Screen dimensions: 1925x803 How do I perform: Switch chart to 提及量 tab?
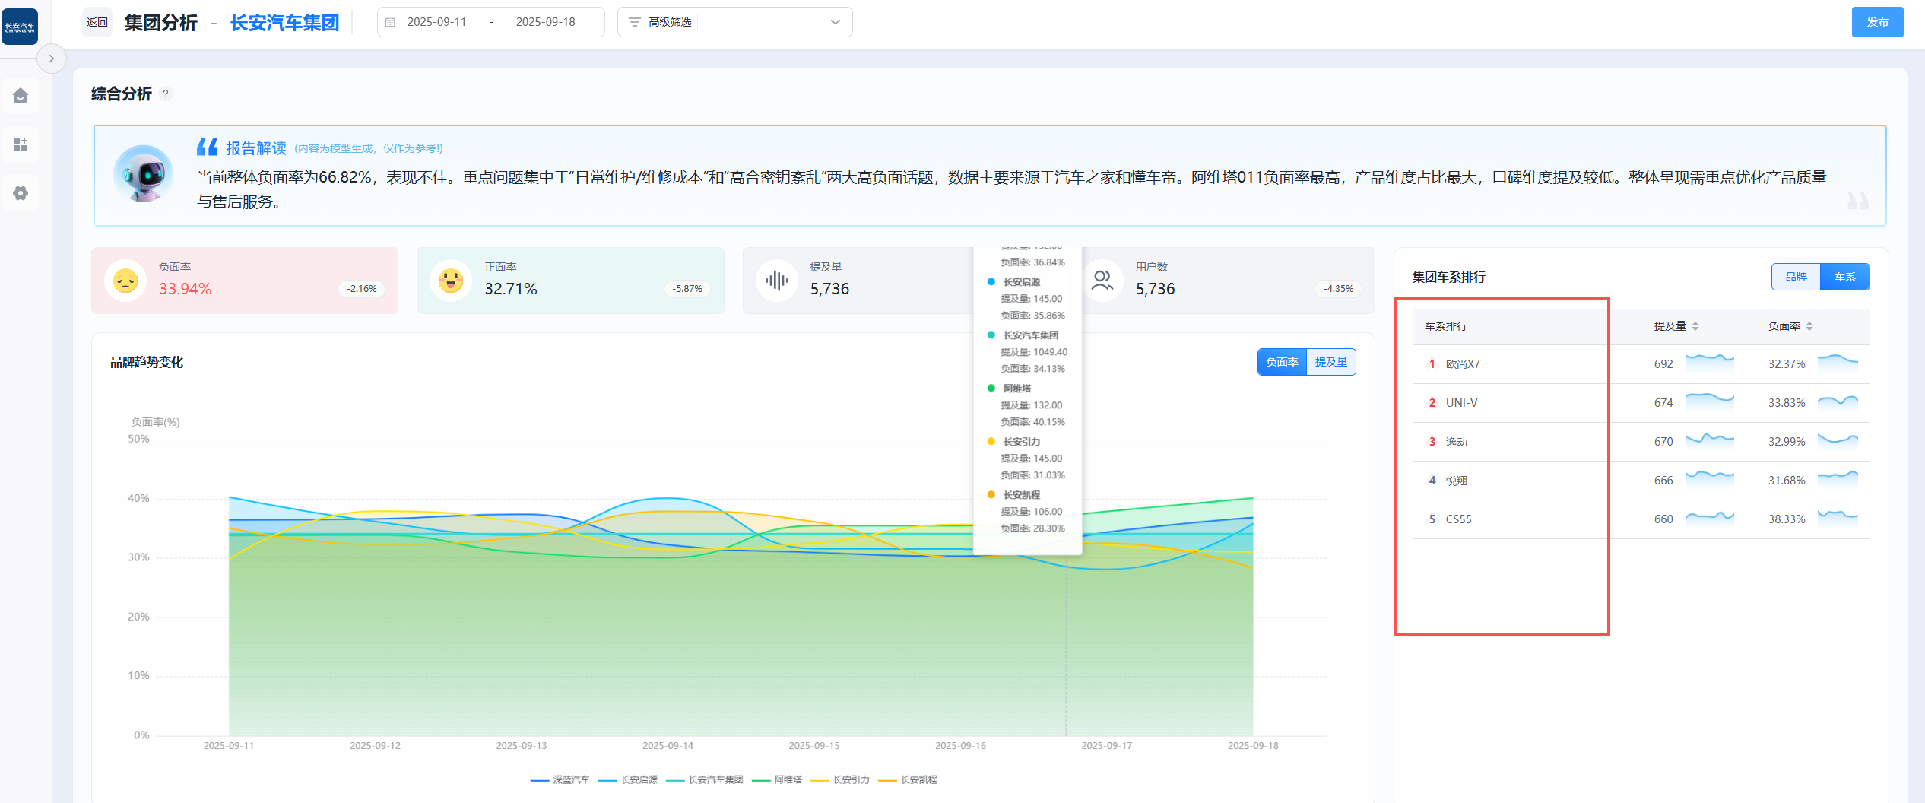pyautogui.click(x=1331, y=362)
